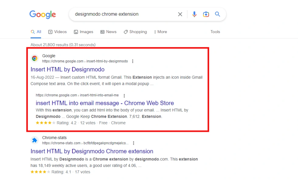Click the chrome.google.com insert-html-by-designmodo URL text
The width and height of the screenshot is (298, 182).
click(x=85, y=61)
